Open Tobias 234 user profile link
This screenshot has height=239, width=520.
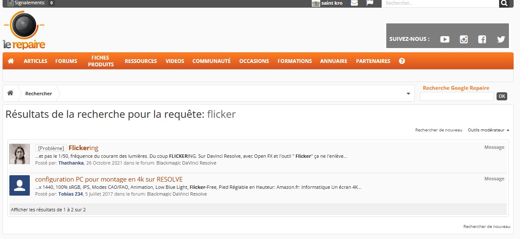71,194
